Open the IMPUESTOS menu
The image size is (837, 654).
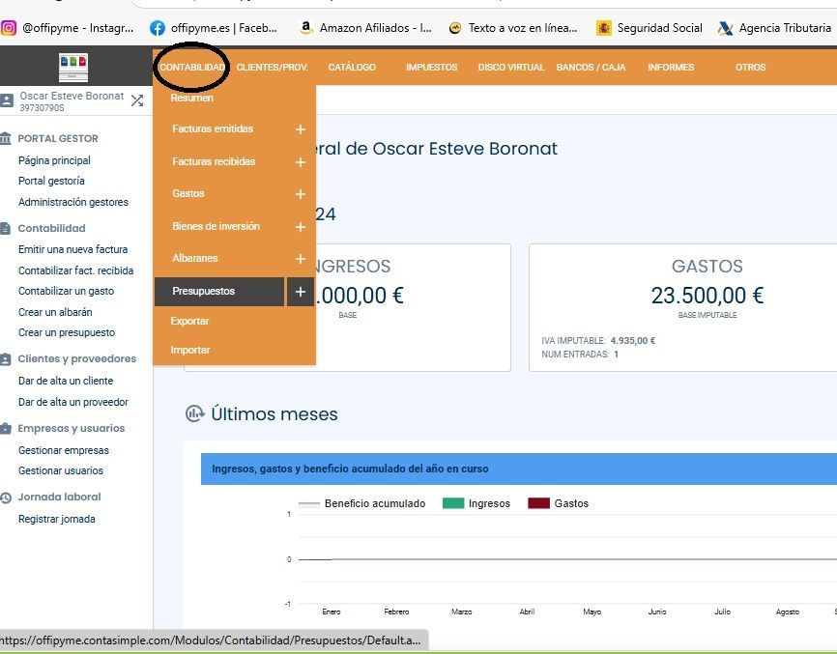[431, 68]
